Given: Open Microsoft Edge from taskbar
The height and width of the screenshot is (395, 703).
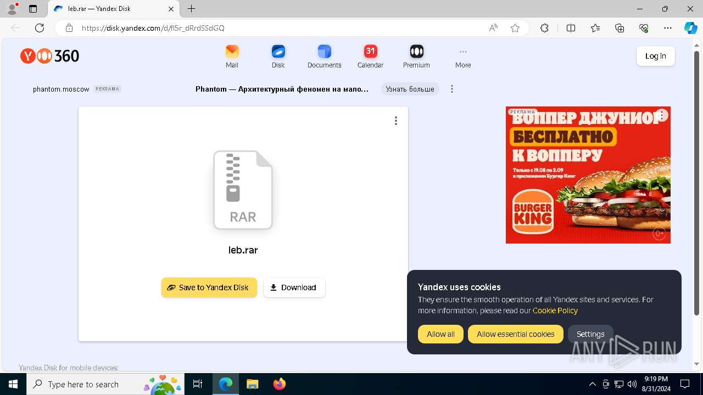Looking at the screenshot, I should click(x=226, y=384).
